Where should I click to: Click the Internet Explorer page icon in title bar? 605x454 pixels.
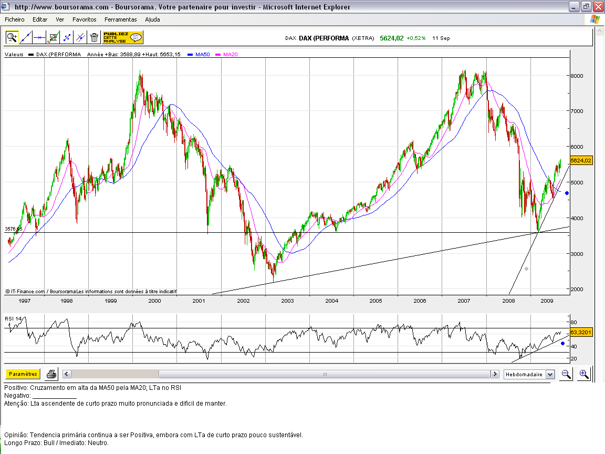click(5, 6)
